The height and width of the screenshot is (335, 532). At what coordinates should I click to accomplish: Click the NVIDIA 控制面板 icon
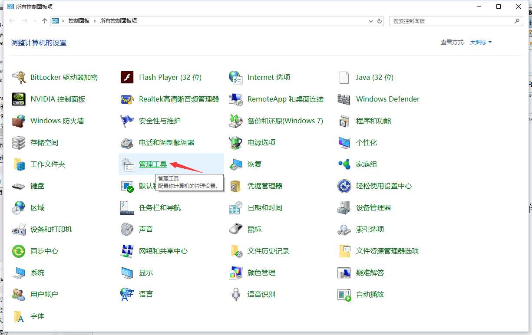pyautogui.click(x=19, y=99)
